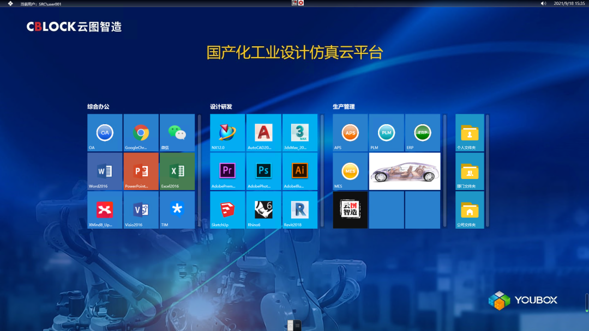The width and height of the screenshot is (589, 331).
Task: Click the scrollbar beside 综合办公 group
Action: pyautogui.click(x=199, y=171)
